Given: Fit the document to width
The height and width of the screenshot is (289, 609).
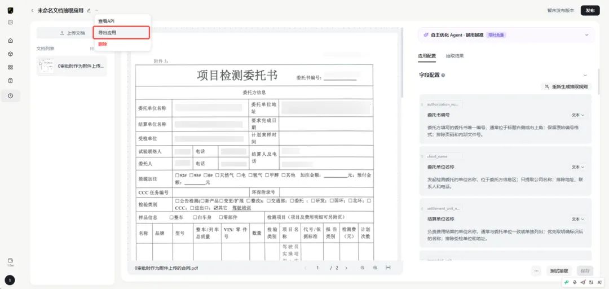Looking at the screenshot, I should (387, 268).
